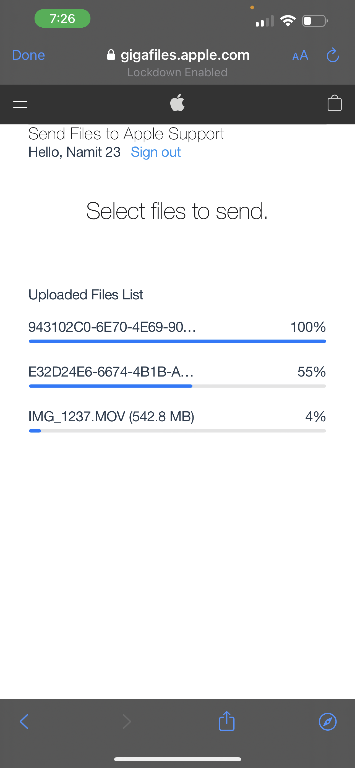Image resolution: width=355 pixels, height=768 pixels.
Task: Open the hamburger navigation menu
Action: (x=20, y=104)
